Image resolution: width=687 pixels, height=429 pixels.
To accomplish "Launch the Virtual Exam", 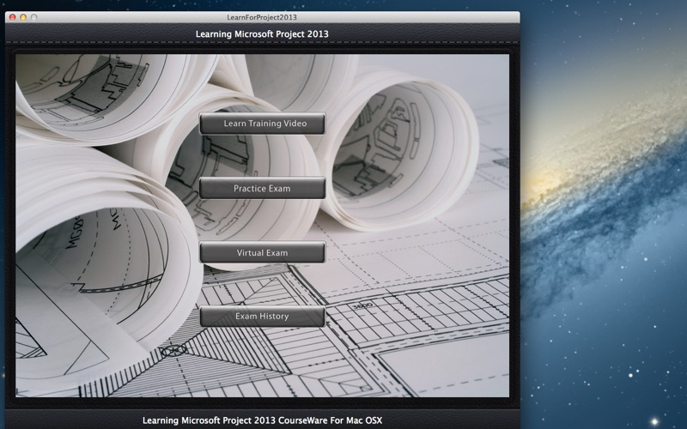I will (262, 252).
